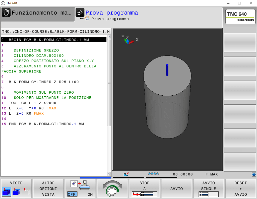Start simulation with AVVIO softkey
Image resolution: width=257 pixels, height=199 pixels.
tap(176, 188)
